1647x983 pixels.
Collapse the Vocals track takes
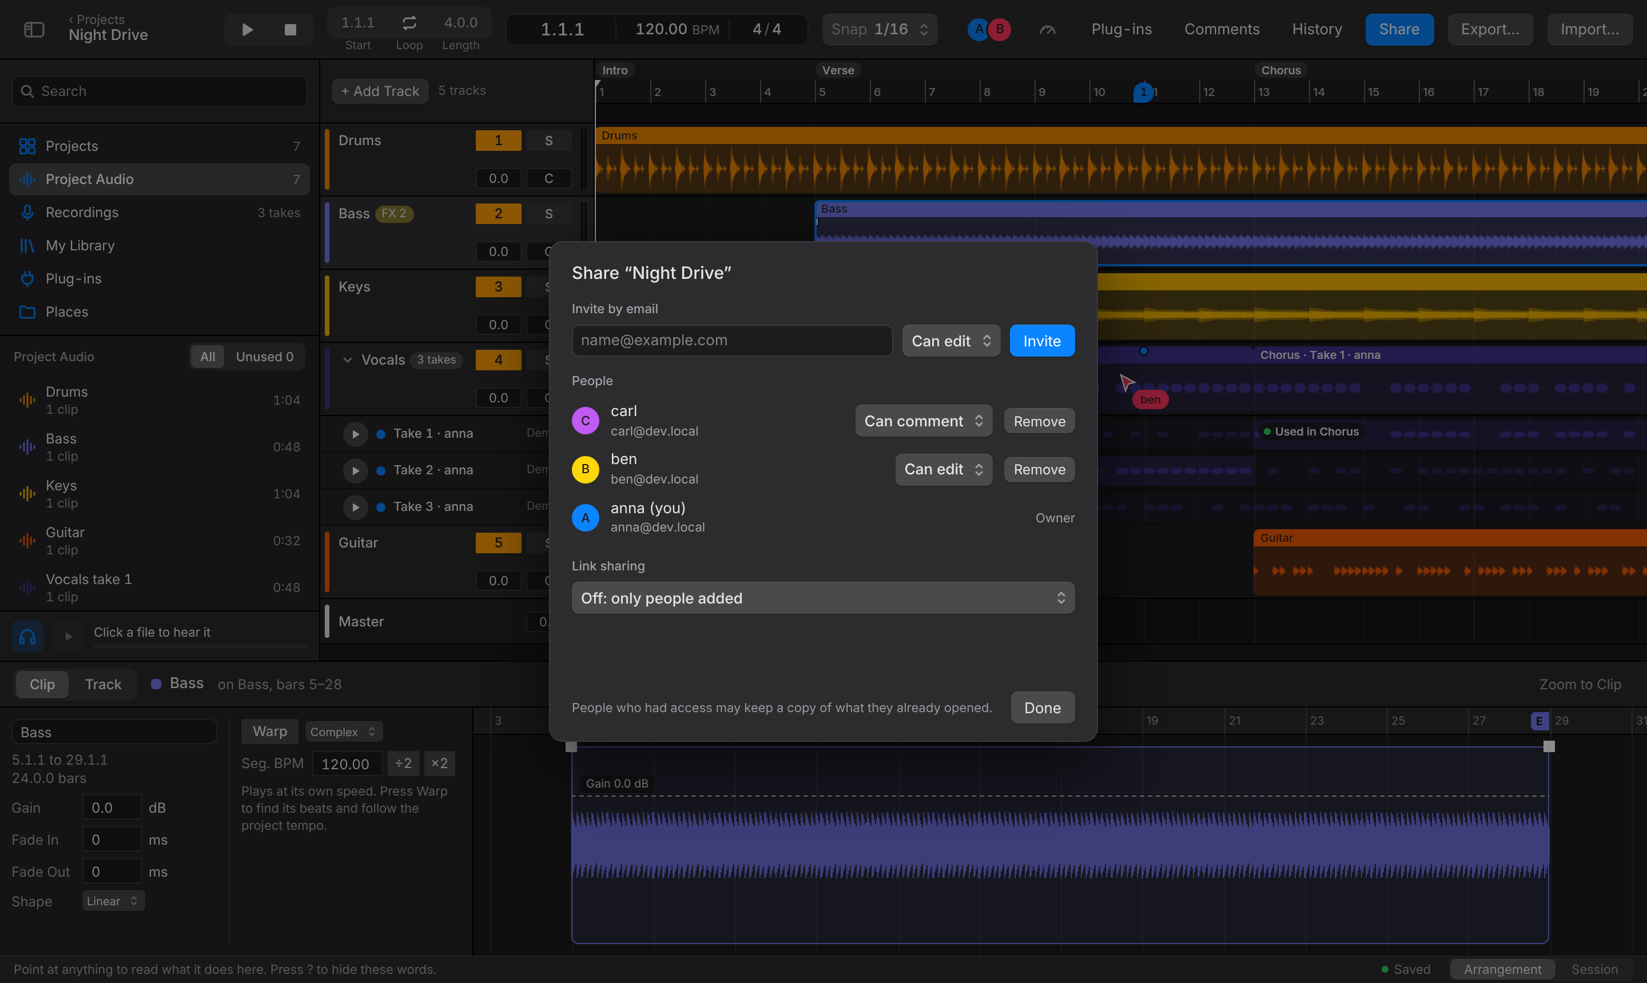pyautogui.click(x=347, y=359)
